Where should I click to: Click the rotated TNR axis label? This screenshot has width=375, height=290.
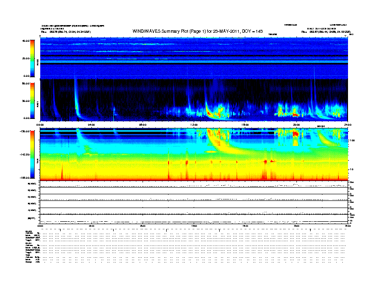tap(37, 162)
